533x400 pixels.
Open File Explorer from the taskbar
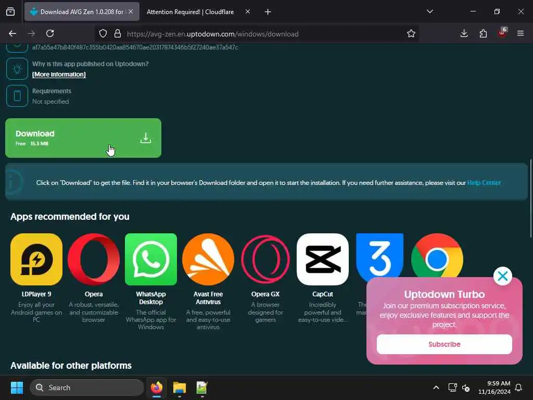tap(180, 387)
